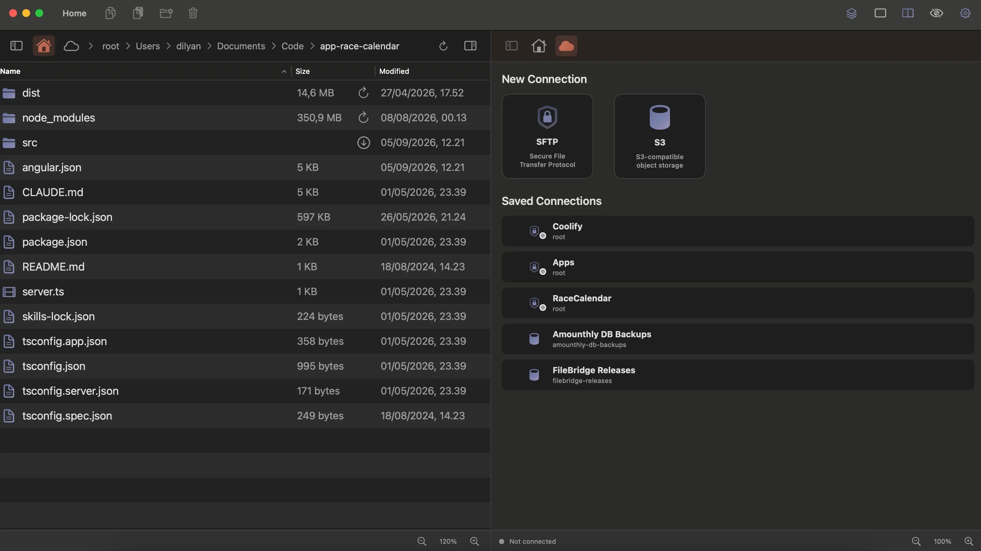
Task: Toggle right pane sidebar
Action: (x=511, y=46)
